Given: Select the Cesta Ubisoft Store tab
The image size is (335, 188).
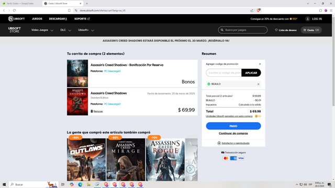Looking at the screenshot, I should [x=63, y=4].
